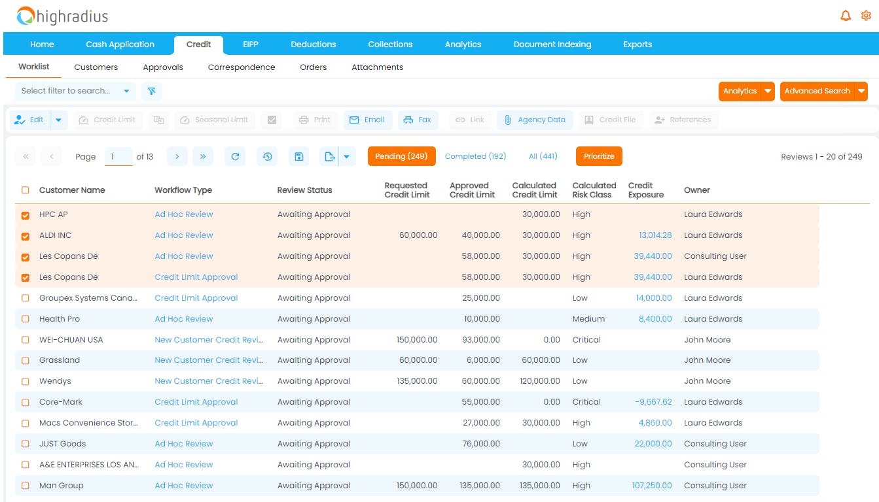The width and height of the screenshot is (879, 502).
Task: Click the save icon
Action: 298,156
